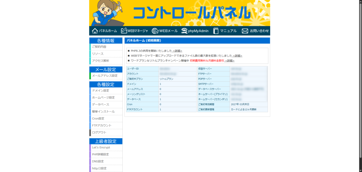Image resolution: width=362 pixels, height=172 pixels.
Task: Click the ご契約有効期間 label
Action: point(213,104)
